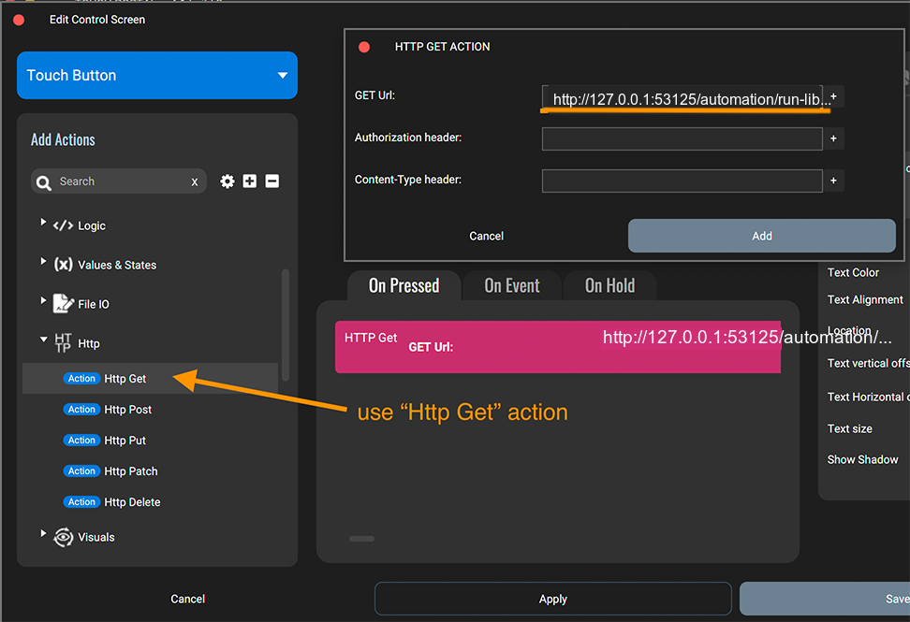Click plus button next to Content-Type header
The image size is (910, 622).
pos(833,181)
